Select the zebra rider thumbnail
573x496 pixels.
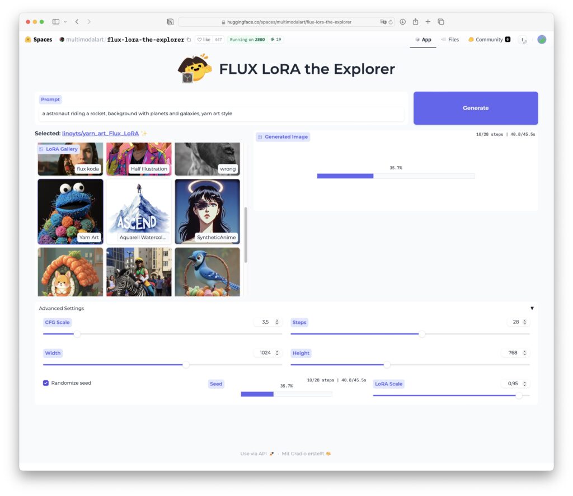point(139,272)
